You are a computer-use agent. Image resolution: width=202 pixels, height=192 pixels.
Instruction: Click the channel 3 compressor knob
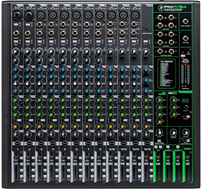[39, 60]
